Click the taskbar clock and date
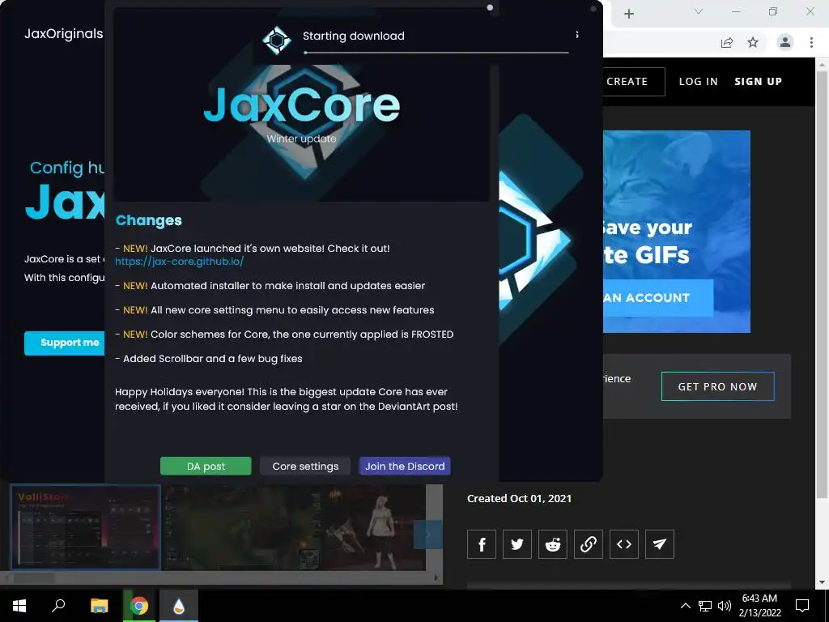The height and width of the screenshot is (622, 829). pos(759,606)
